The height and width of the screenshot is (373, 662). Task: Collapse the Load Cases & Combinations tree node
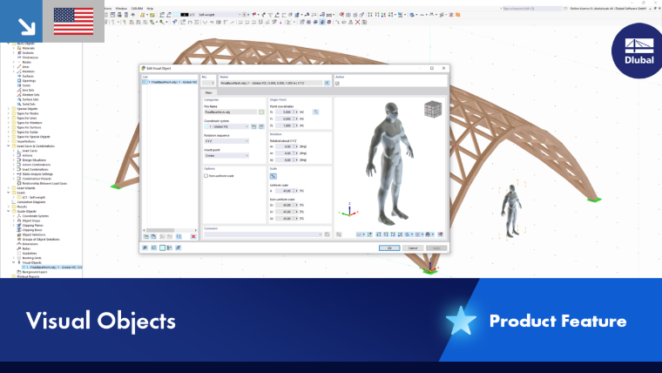coord(9,146)
